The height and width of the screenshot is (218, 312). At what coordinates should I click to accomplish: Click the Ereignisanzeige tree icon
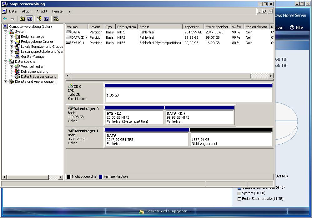[17, 37]
